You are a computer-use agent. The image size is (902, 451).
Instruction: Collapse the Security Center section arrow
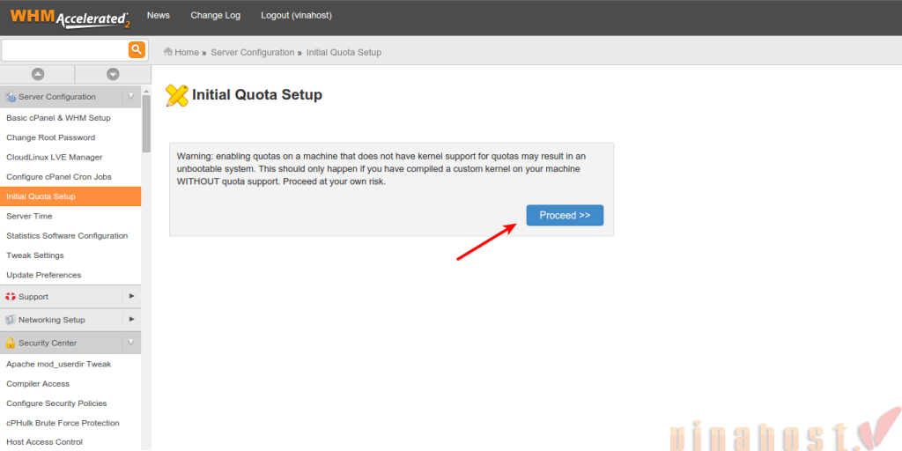(x=131, y=342)
